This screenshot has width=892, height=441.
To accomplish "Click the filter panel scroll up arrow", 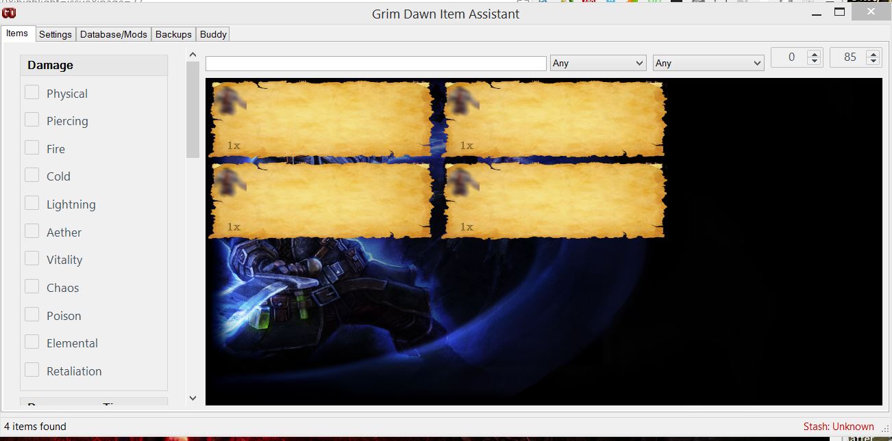I will click(x=193, y=55).
